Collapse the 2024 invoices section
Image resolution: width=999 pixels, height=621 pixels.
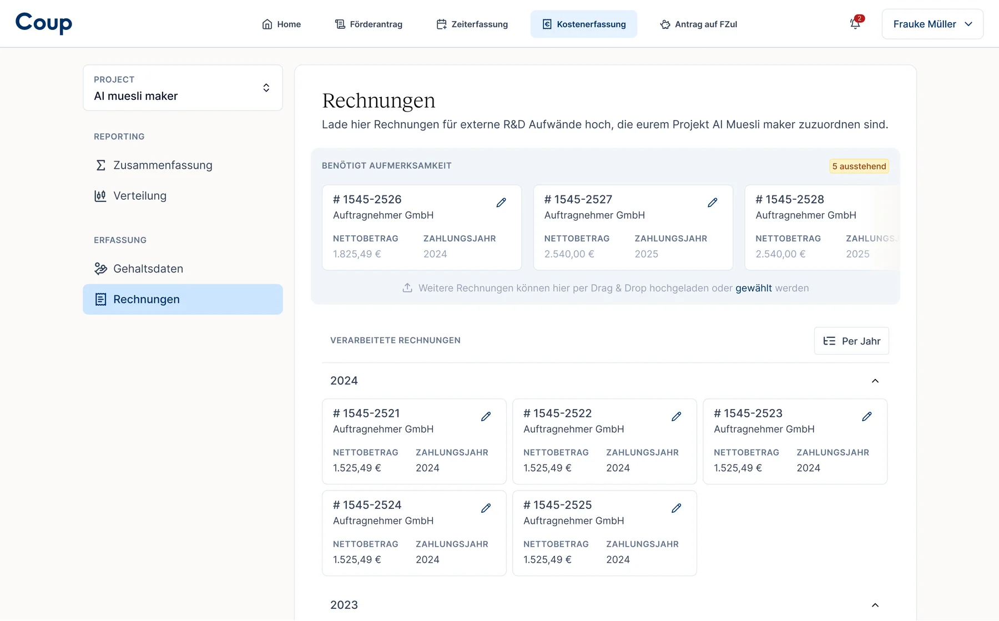[x=875, y=381]
